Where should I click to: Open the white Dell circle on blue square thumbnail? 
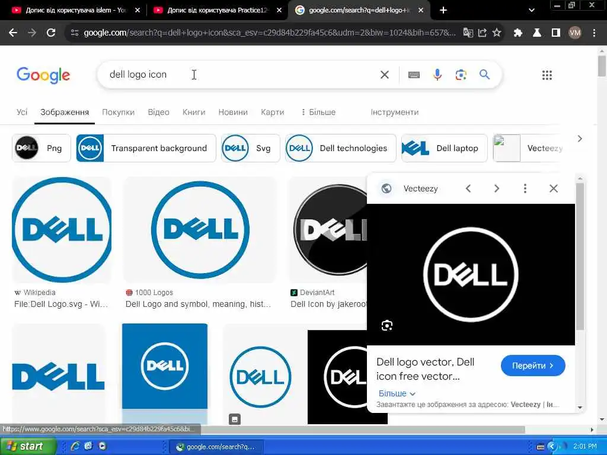click(x=165, y=366)
